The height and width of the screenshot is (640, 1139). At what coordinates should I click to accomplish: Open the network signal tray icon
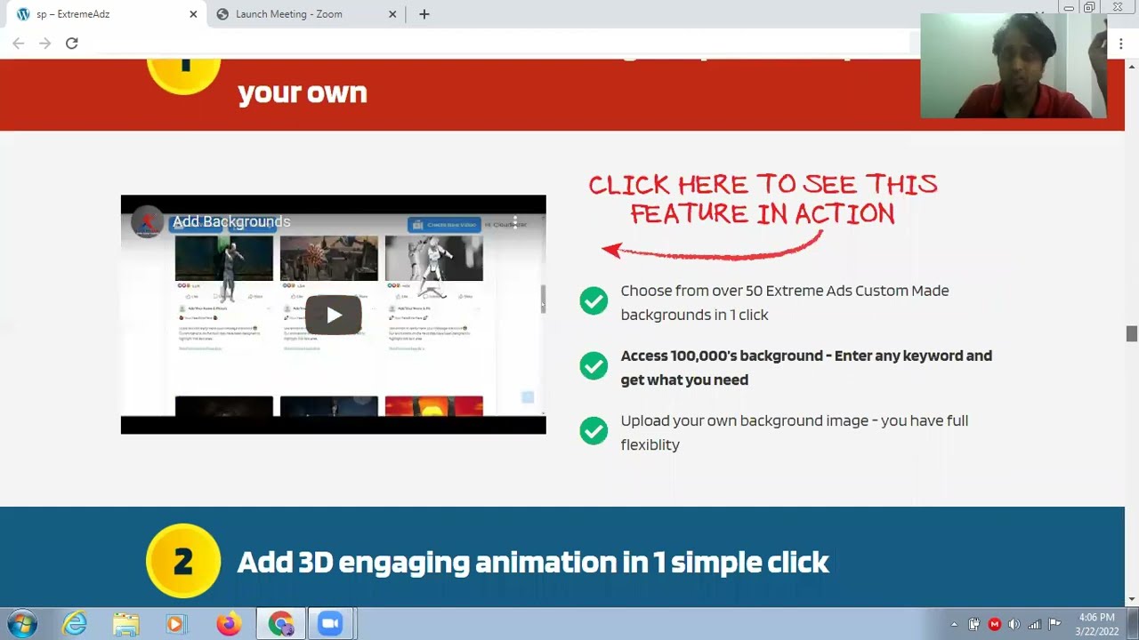coord(1034,624)
